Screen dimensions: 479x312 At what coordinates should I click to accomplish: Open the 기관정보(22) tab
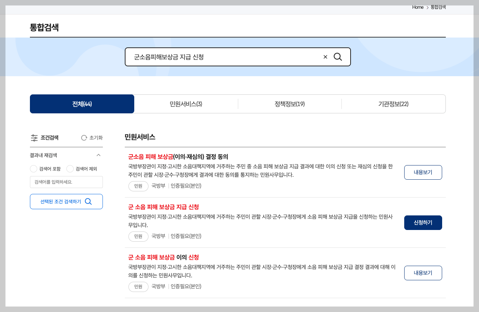[393, 104]
